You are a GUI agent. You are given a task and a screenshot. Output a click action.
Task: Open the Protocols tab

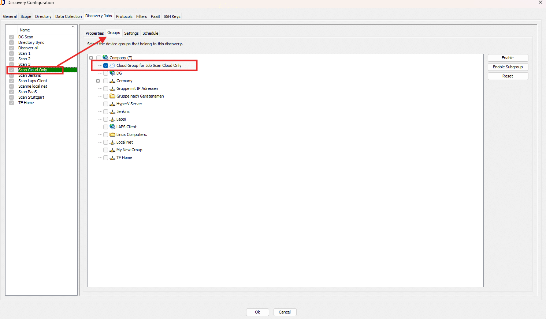pyautogui.click(x=124, y=16)
